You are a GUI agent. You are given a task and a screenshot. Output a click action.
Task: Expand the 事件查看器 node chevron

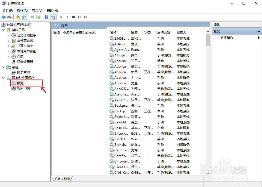pyautogui.click(x=8, y=41)
